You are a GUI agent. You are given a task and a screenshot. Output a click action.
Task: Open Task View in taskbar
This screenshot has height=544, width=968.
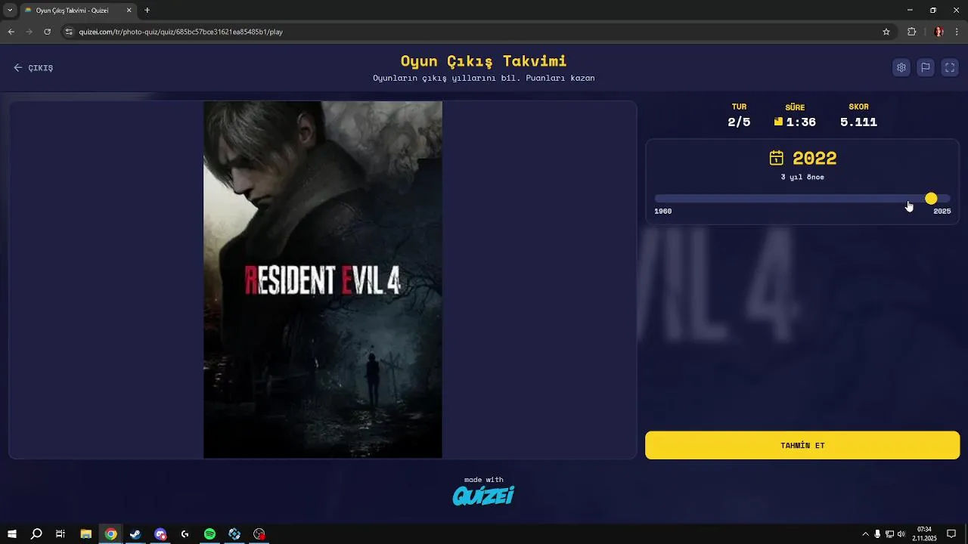pos(60,534)
